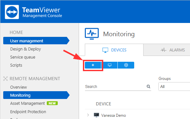Click the DEVICE column header
This screenshot has height=119, width=190.
tap(104, 104)
